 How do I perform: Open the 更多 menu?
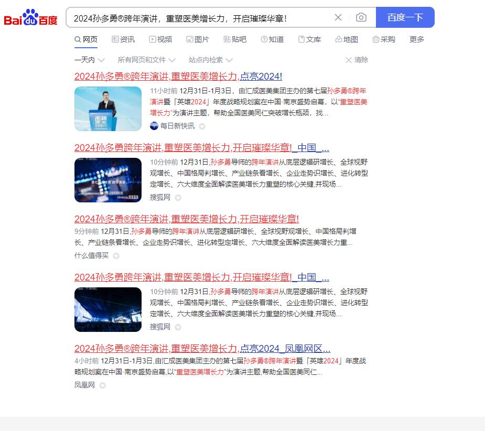(x=417, y=40)
